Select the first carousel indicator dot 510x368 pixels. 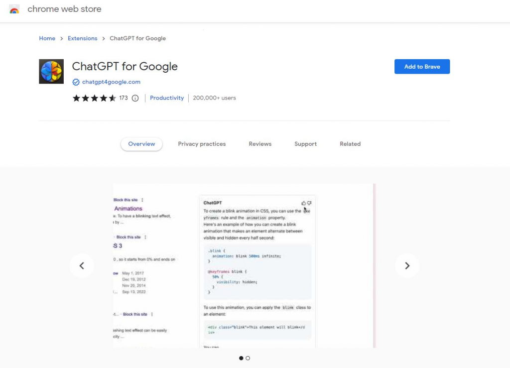pos(242,358)
